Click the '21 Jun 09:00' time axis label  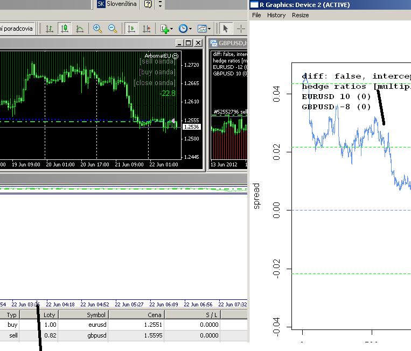tap(129, 165)
